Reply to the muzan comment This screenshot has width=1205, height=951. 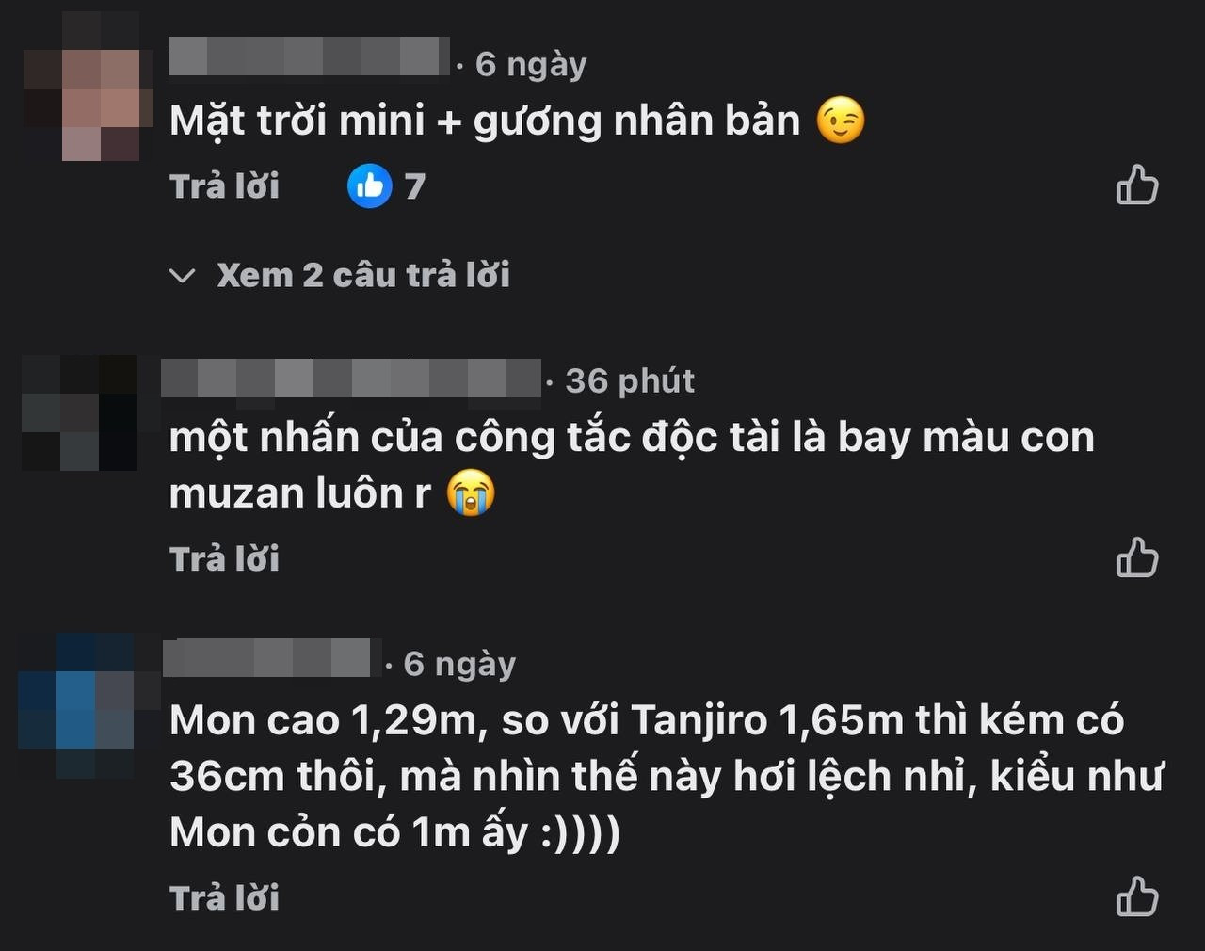(x=224, y=559)
